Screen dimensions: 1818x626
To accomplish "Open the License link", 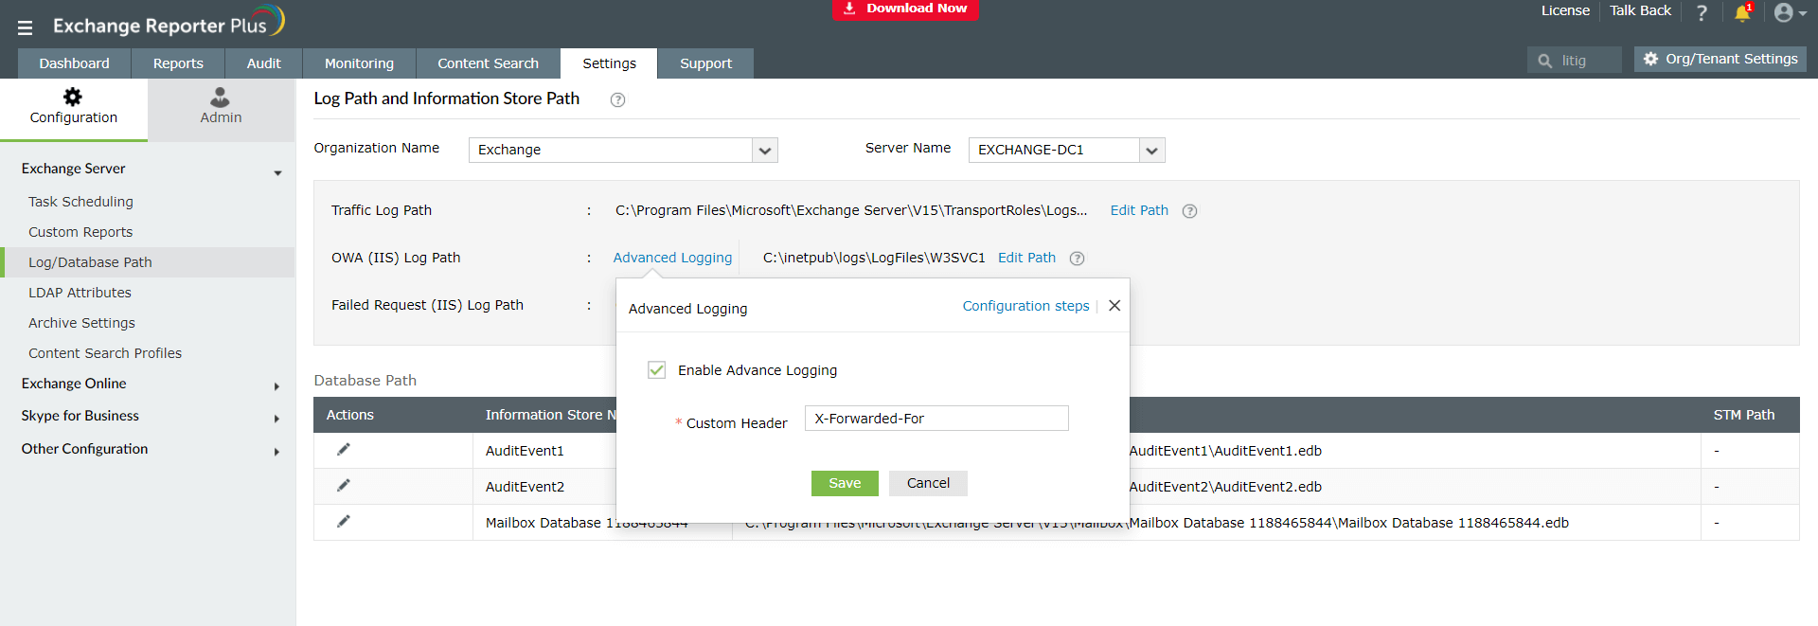I will pyautogui.click(x=1565, y=10).
